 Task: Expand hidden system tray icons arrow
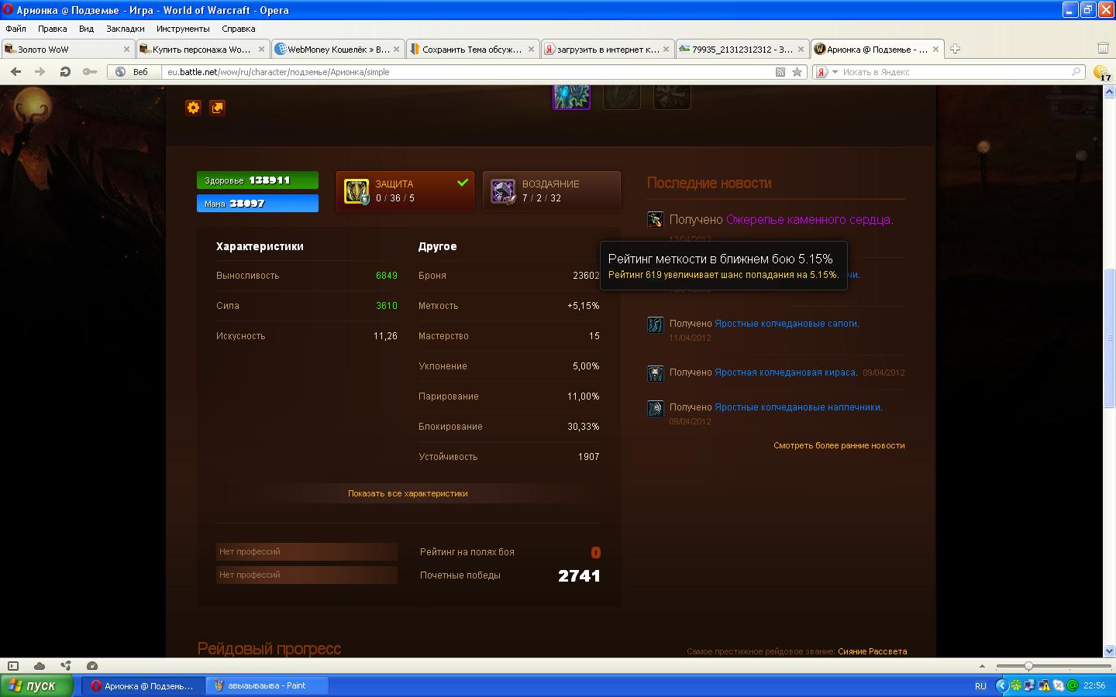(x=1001, y=685)
